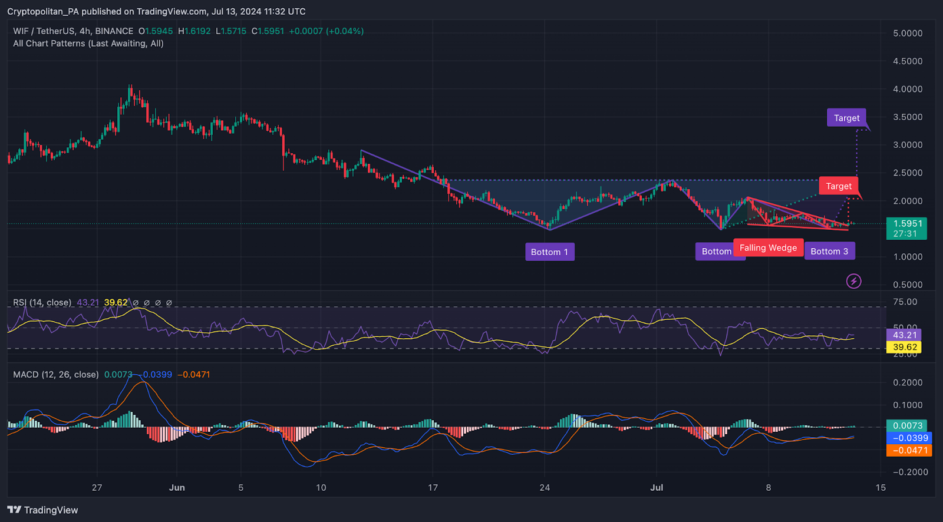Click the 24 date on time axis
Image resolution: width=943 pixels, height=522 pixels.
[x=545, y=488]
